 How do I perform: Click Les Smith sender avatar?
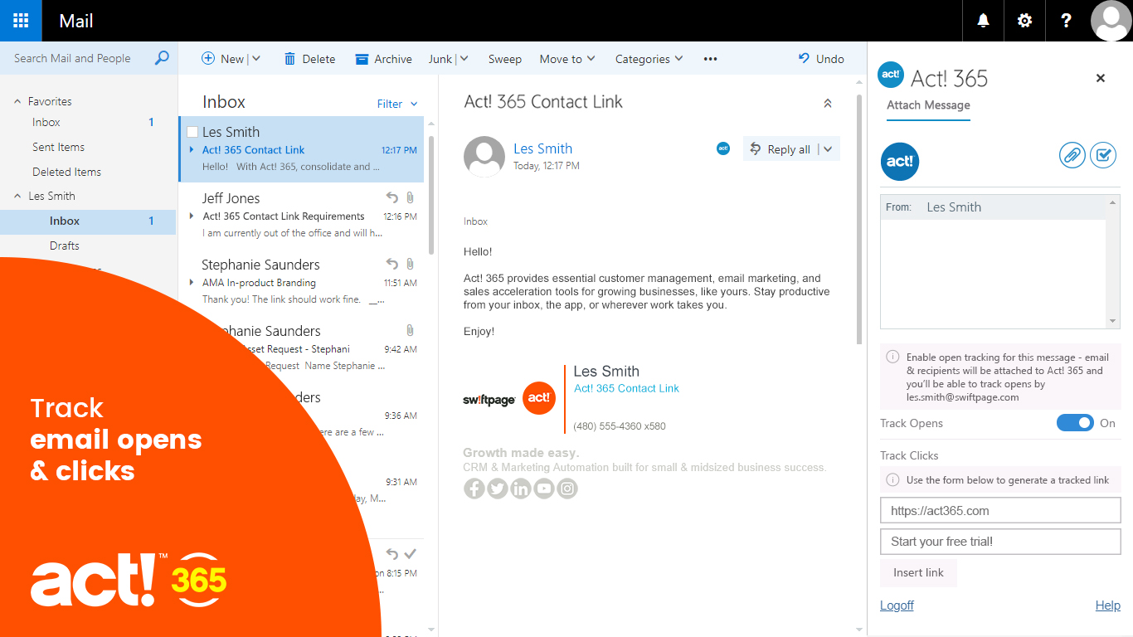[x=484, y=157]
